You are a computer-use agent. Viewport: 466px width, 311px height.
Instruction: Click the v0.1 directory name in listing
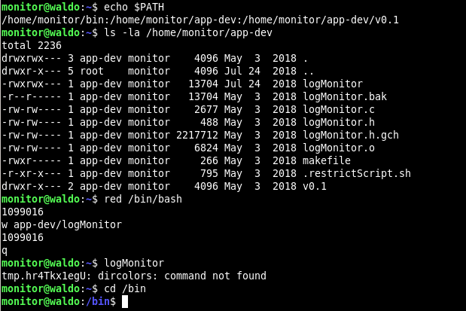pos(315,186)
